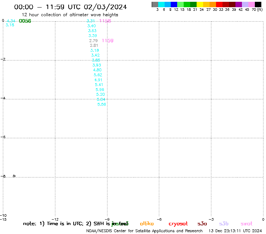
Task: Pick the pure blue swatch in the legend
Action: tap(174, 4)
